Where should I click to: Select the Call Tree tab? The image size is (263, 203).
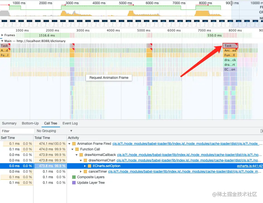click(x=50, y=123)
